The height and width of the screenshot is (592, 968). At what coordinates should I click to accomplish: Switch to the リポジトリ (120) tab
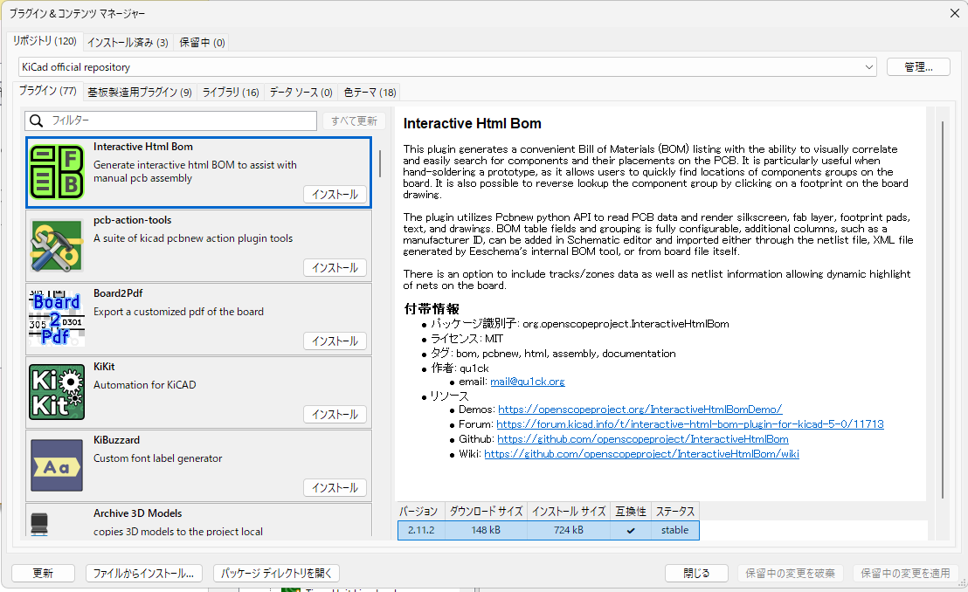[x=45, y=41]
